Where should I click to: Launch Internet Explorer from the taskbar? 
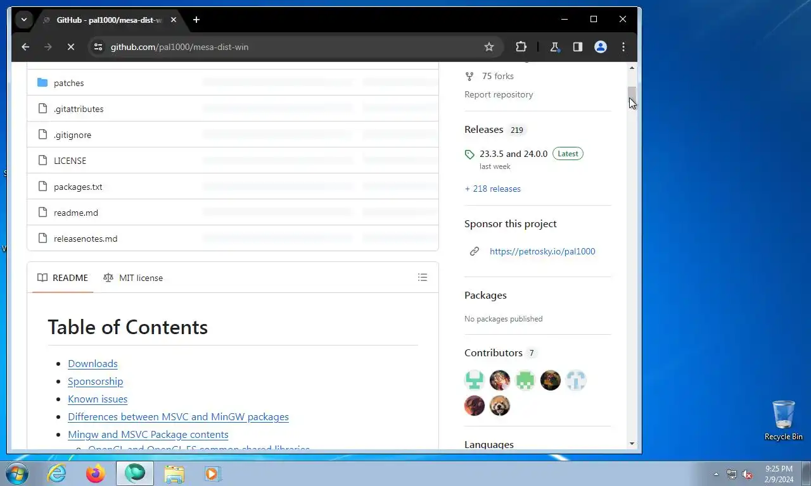click(x=57, y=473)
